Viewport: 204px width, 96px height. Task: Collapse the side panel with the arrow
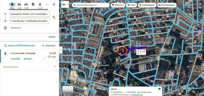[61, 50]
